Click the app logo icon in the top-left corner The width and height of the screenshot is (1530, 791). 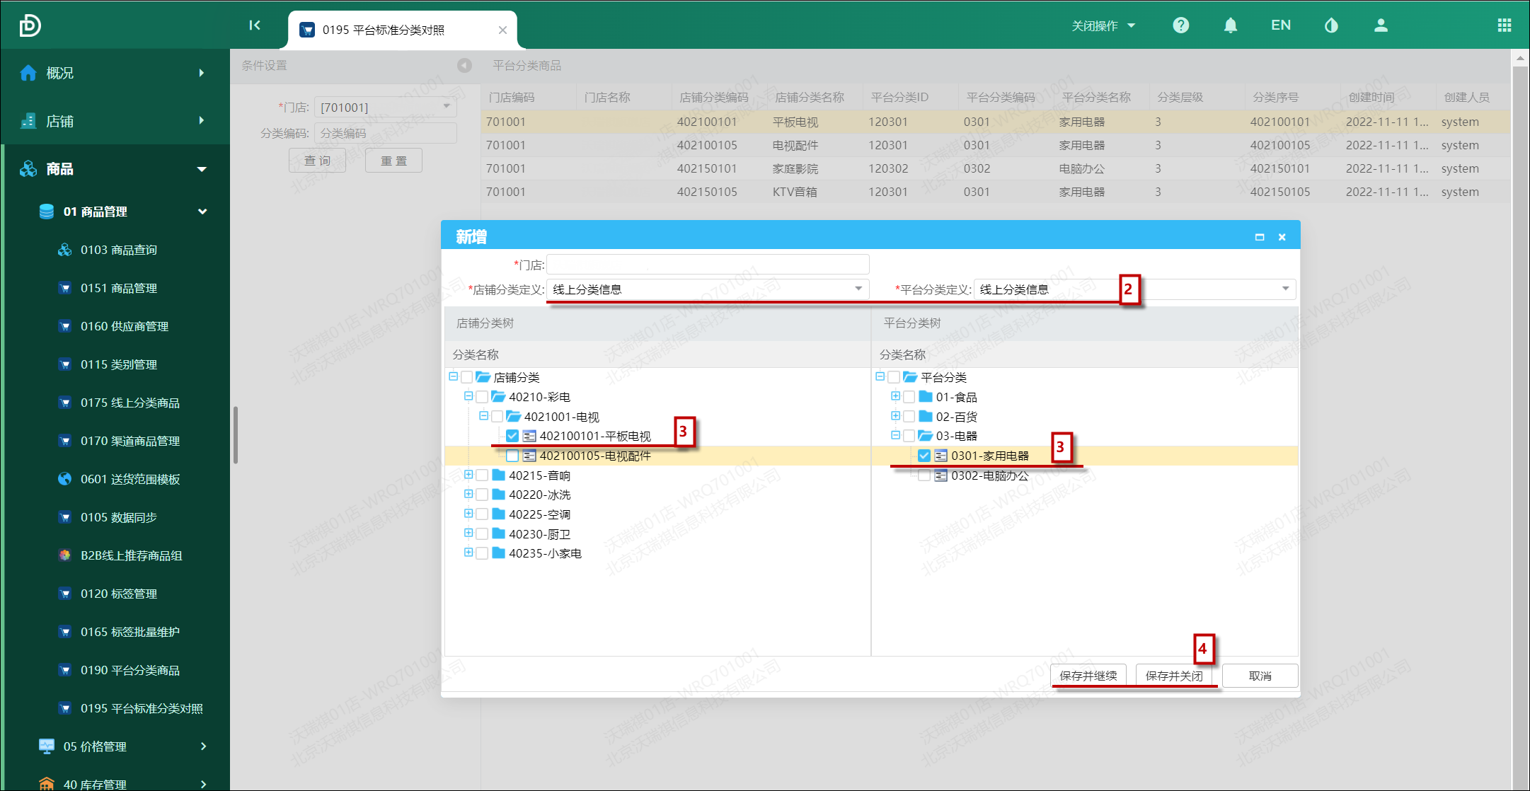pyautogui.click(x=30, y=25)
